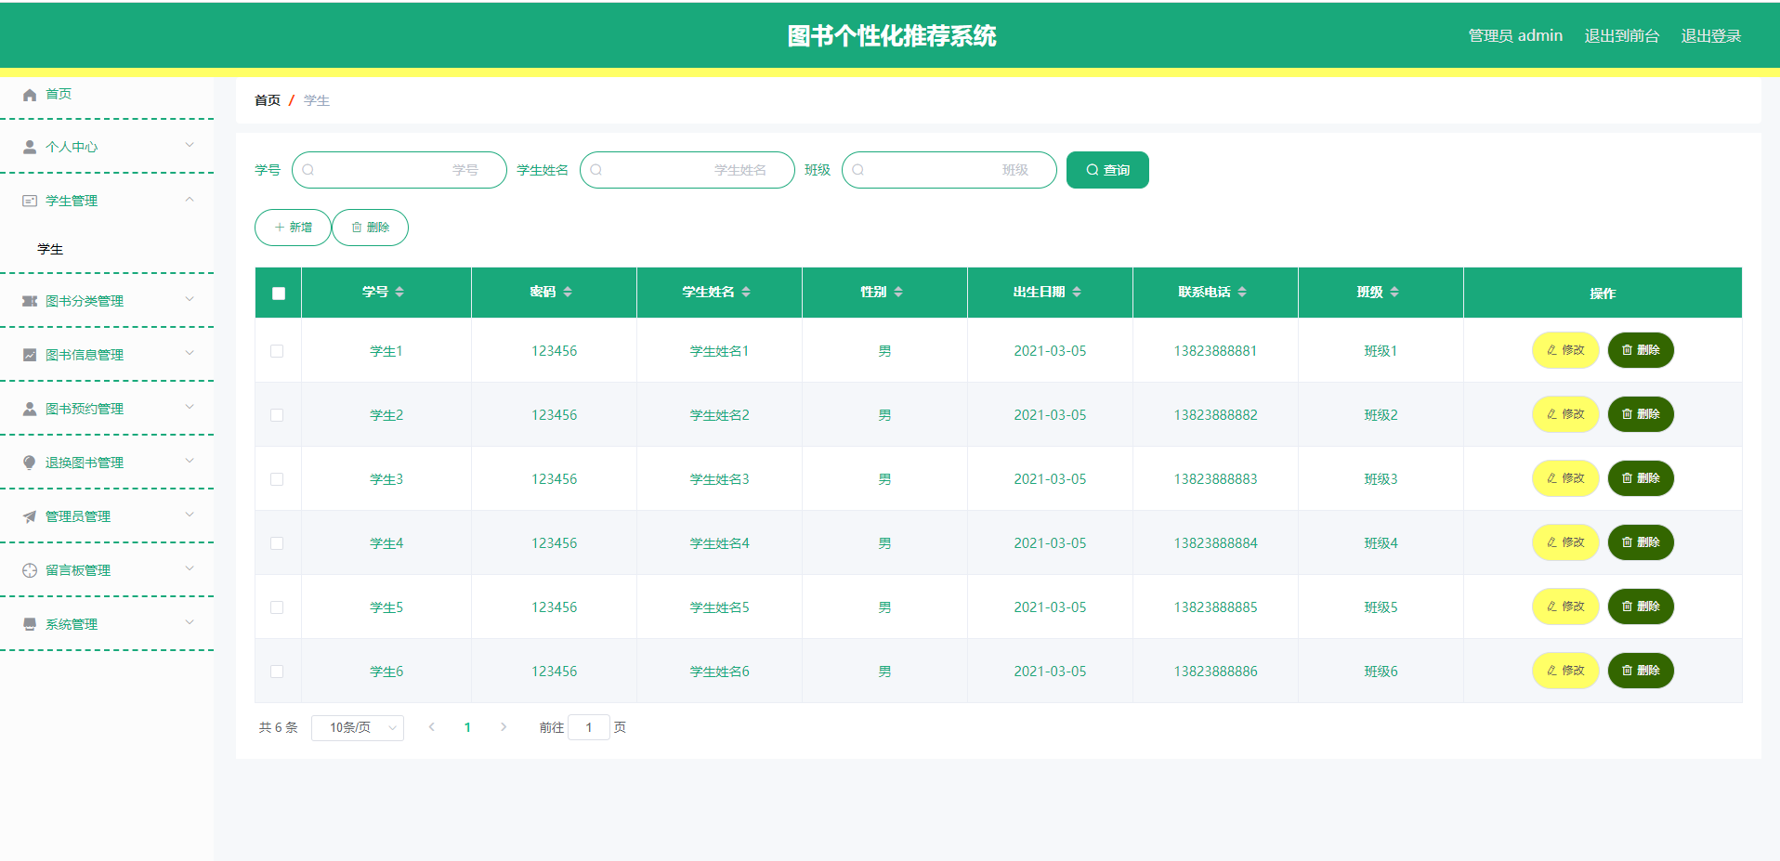Sort the table by 学号 column arrows
The width and height of the screenshot is (1780, 861).
coord(399,292)
